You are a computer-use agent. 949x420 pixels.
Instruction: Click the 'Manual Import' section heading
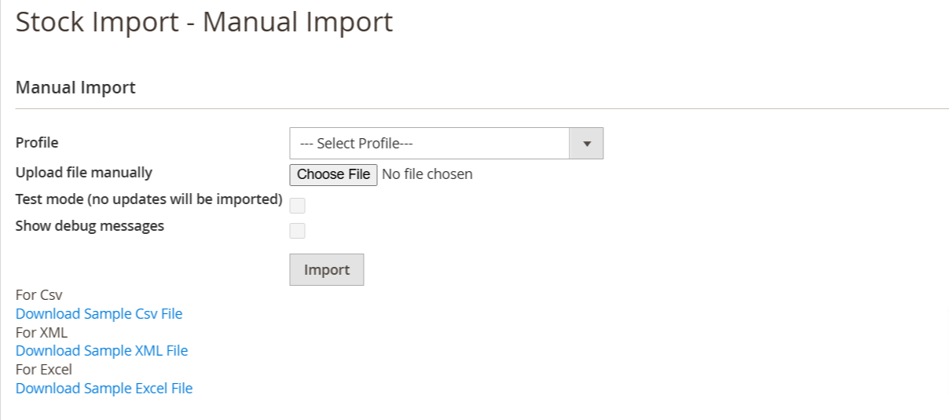point(75,88)
